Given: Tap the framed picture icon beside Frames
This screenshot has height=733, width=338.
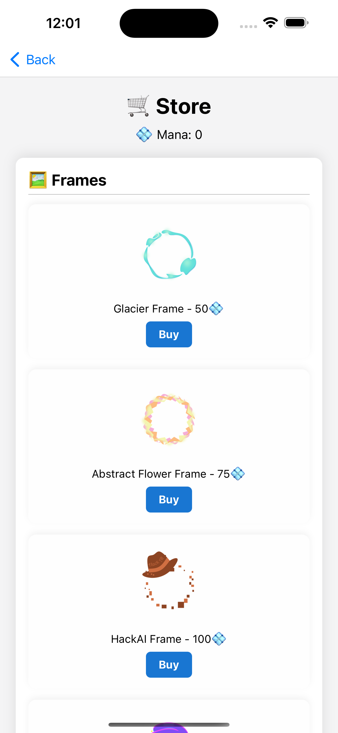Looking at the screenshot, I should tap(38, 180).
